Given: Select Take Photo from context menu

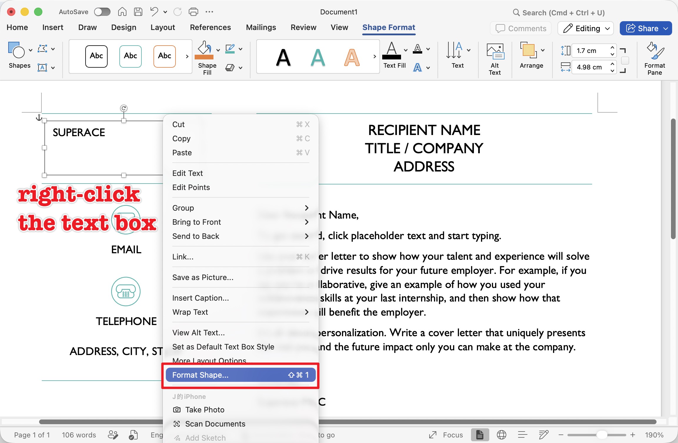Looking at the screenshot, I should tap(241, 410).
